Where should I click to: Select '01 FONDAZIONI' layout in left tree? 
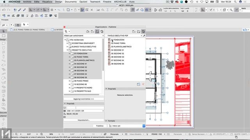(81, 54)
